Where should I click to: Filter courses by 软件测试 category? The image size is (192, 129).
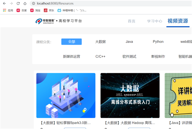[x=129, y=56]
